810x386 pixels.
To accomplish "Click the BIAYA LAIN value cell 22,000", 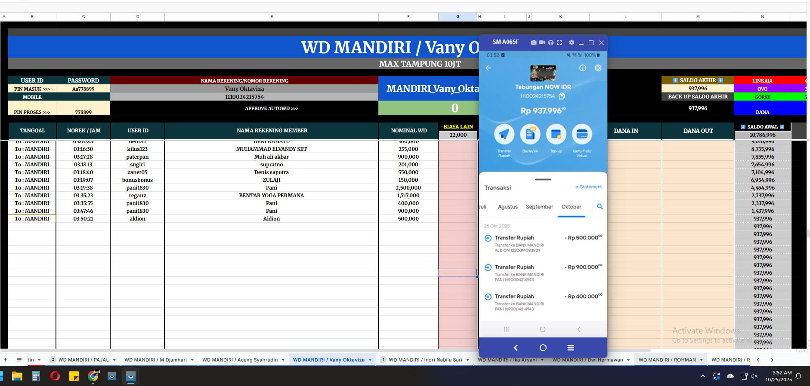I will [x=458, y=135].
